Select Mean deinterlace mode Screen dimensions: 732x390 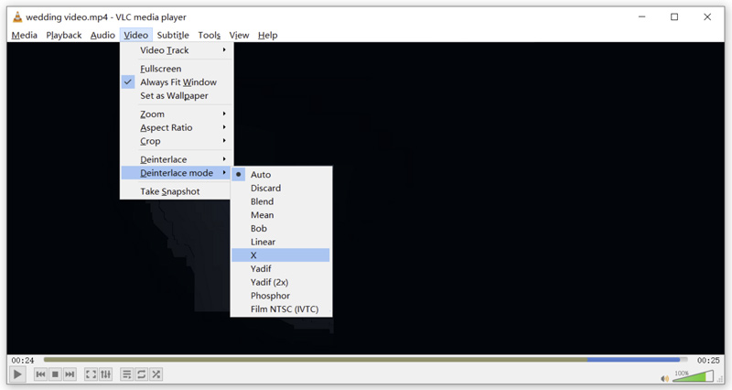[x=281, y=215]
